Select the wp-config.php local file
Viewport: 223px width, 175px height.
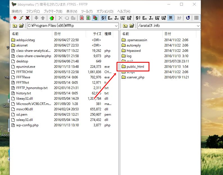(x=27, y=125)
